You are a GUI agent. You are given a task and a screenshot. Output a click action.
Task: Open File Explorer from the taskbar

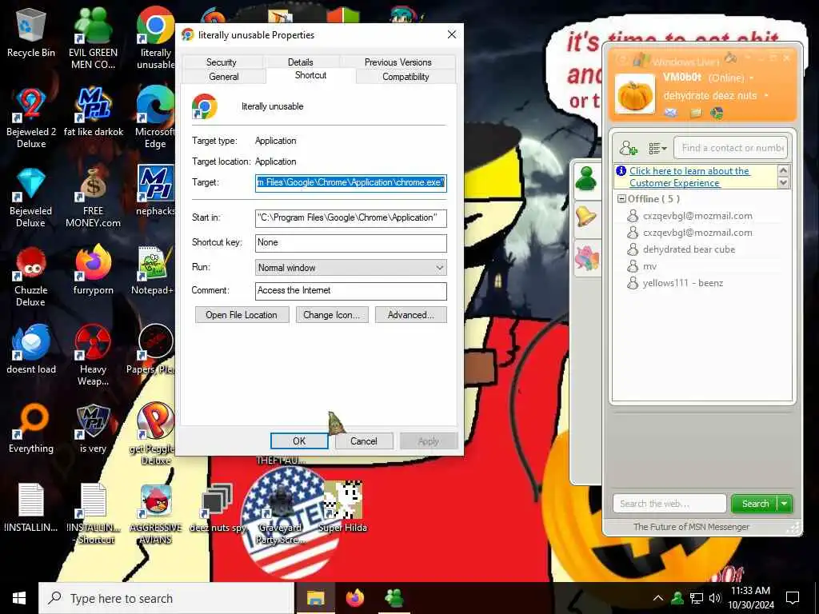click(315, 598)
